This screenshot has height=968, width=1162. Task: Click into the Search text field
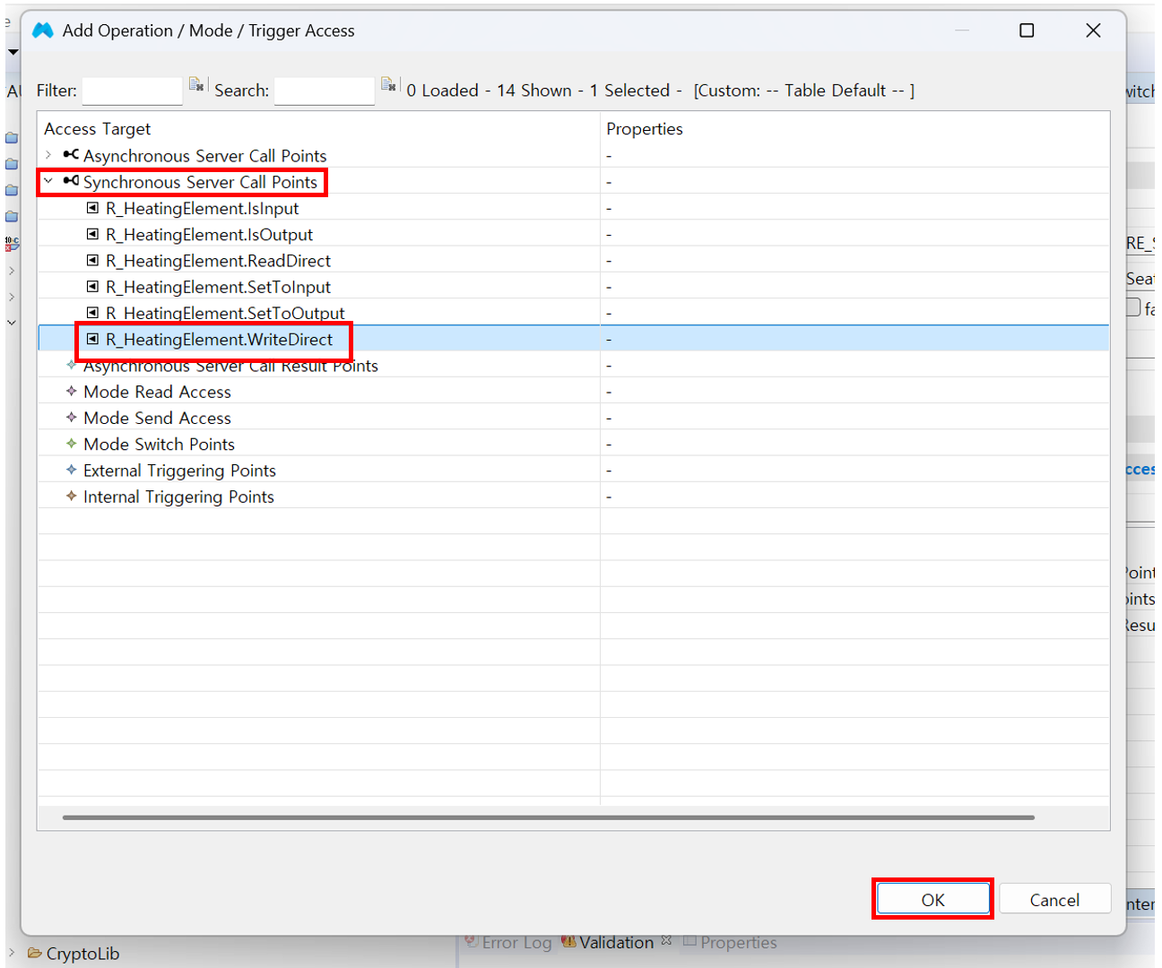[x=324, y=91]
